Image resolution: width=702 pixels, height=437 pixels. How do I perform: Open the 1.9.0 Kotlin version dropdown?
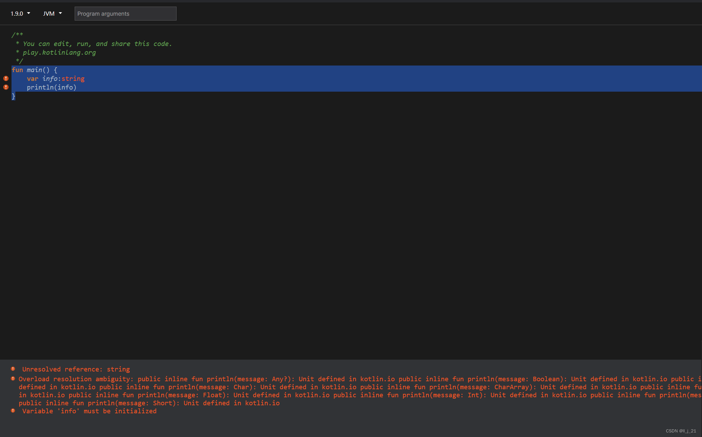(20, 14)
